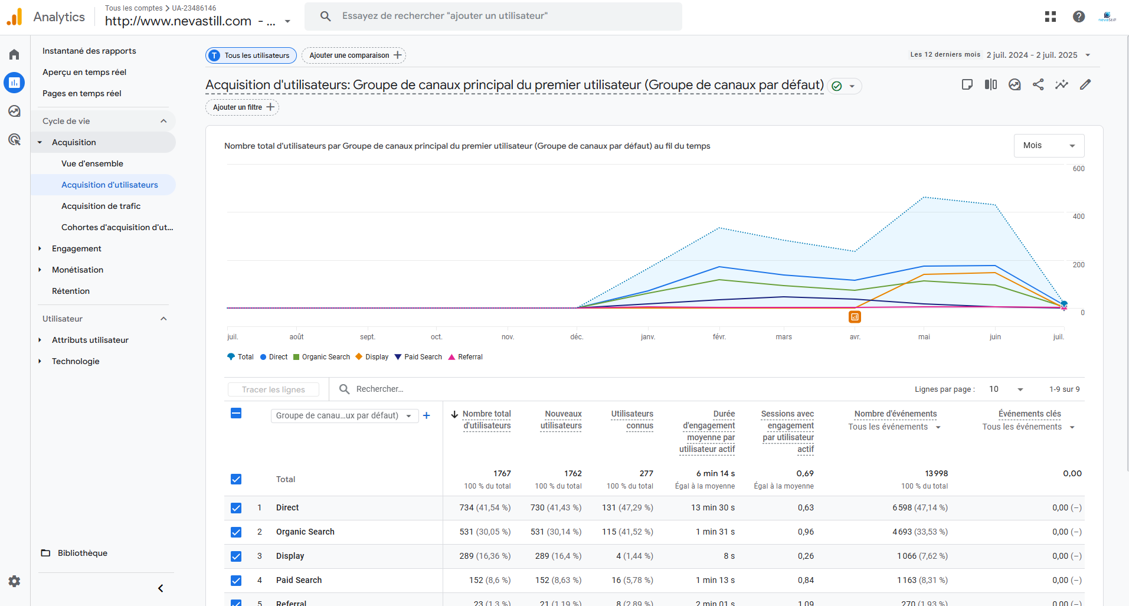Open the Google apps grid icon
Screen dimensions: 1129x606
pos(1051,17)
